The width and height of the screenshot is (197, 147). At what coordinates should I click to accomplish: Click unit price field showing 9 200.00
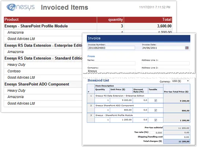pyautogui.click(x=121, y=100)
